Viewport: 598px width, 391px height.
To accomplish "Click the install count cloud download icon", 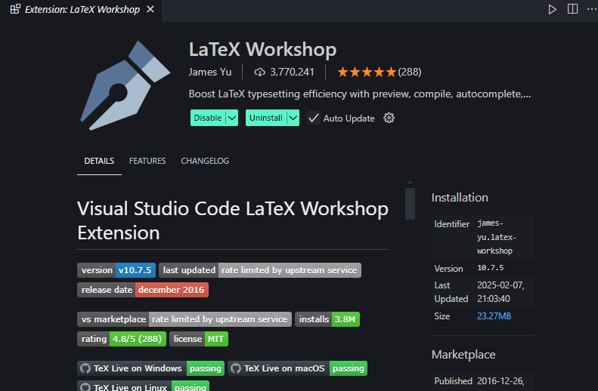I will [x=260, y=72].
